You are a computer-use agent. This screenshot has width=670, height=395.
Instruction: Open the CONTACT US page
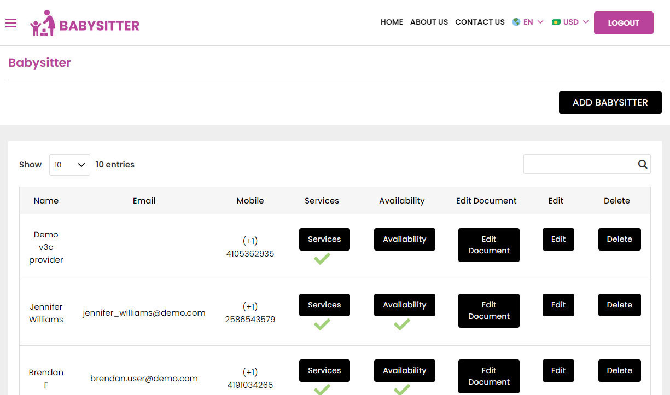(480, 22)
